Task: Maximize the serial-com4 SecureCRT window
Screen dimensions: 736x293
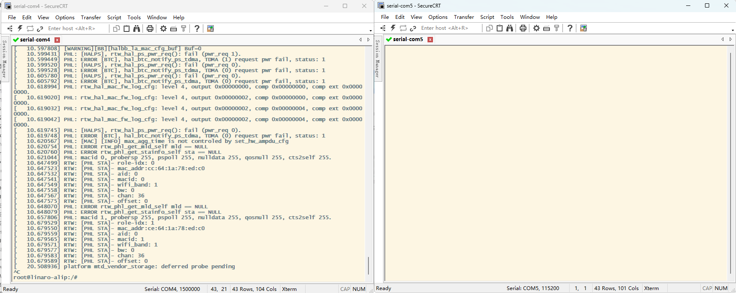Action: [x=345, y=6]
